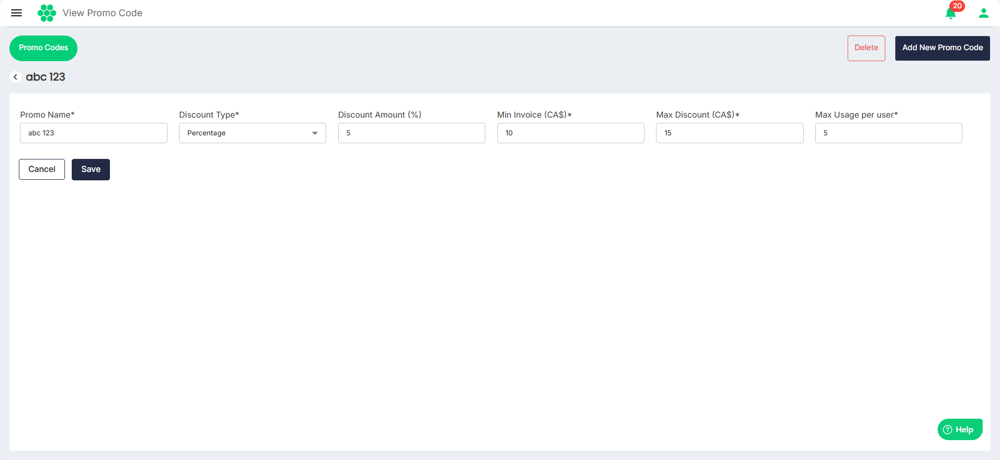Click the Max Usage per user* label

pos(857,114)
